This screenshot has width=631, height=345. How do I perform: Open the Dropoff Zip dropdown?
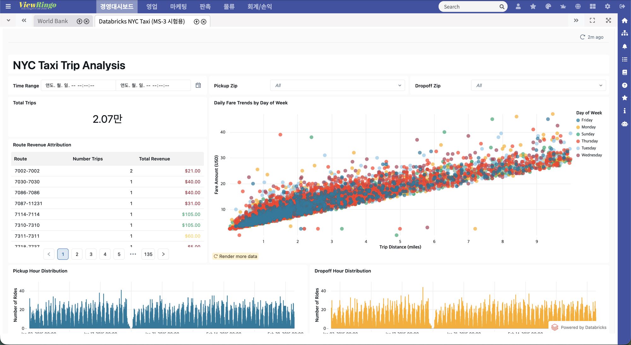pos(538,85)
